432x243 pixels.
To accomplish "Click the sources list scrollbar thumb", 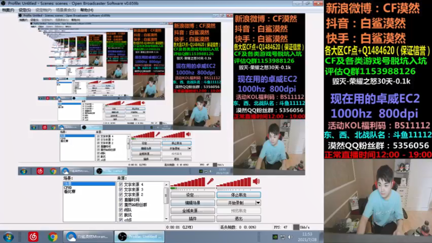I will click(166, 195).
